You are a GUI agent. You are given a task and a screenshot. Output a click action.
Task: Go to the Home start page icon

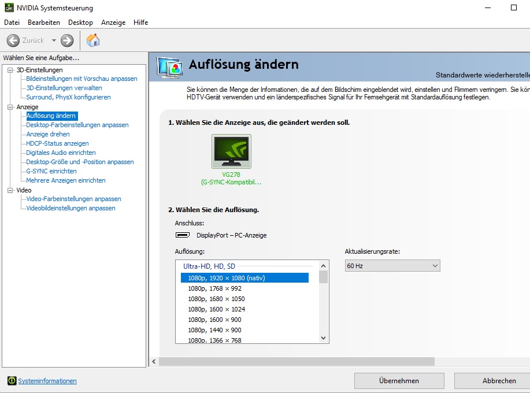(x=93, y=40)
